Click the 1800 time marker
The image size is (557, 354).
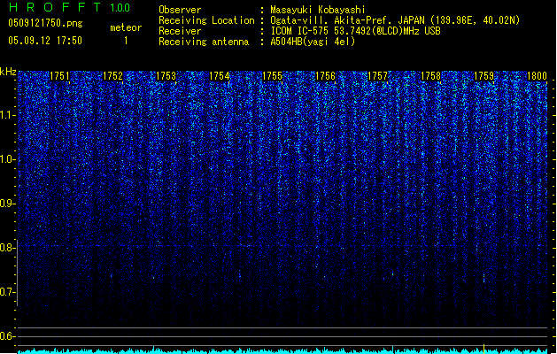(x=537, y=76)
